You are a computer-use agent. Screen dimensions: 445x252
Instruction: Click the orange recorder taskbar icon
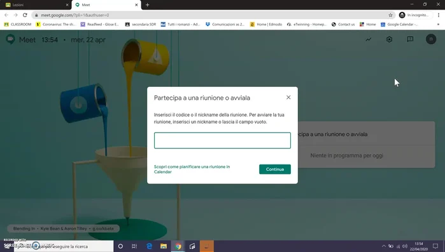click(207, 246)
